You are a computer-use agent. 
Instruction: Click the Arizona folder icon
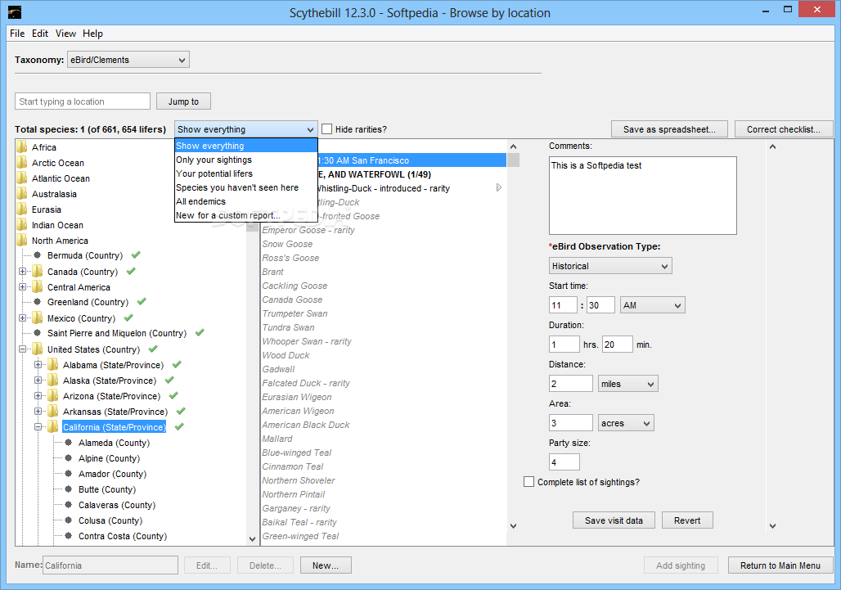(x=52, y=396)
